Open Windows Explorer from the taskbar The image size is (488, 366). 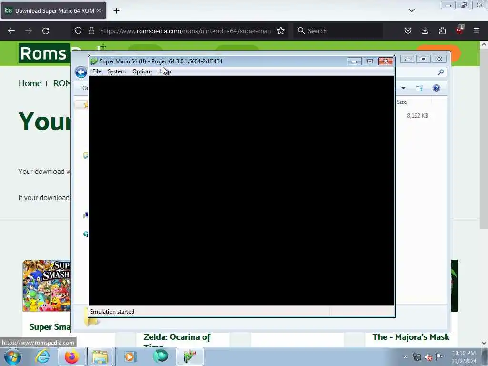coord(100,356)
